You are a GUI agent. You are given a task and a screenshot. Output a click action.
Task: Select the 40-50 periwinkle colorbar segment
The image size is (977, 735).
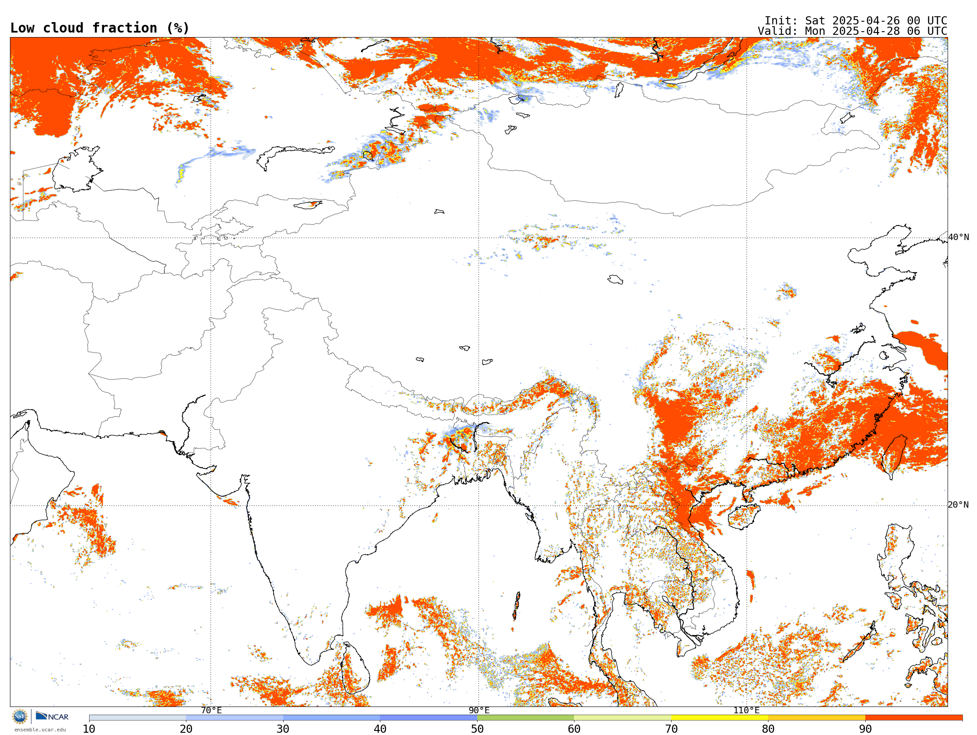428,718
